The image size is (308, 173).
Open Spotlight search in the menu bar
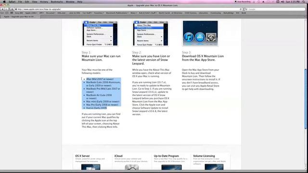click(304, 1)
